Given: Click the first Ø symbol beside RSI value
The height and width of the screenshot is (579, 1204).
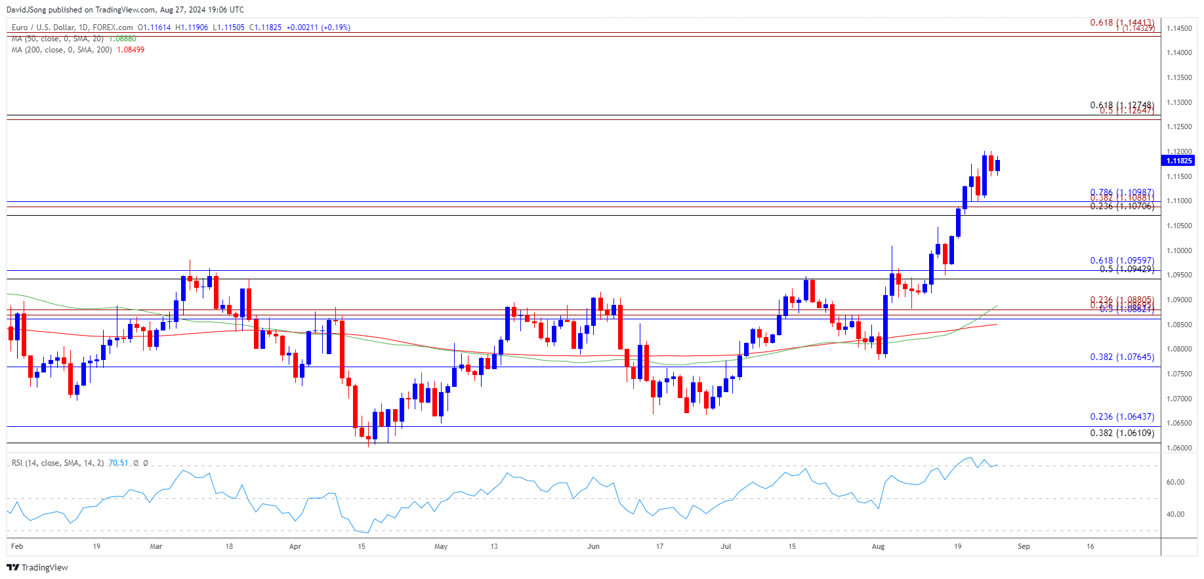Looking at the screenshot, I should [136, 463].
